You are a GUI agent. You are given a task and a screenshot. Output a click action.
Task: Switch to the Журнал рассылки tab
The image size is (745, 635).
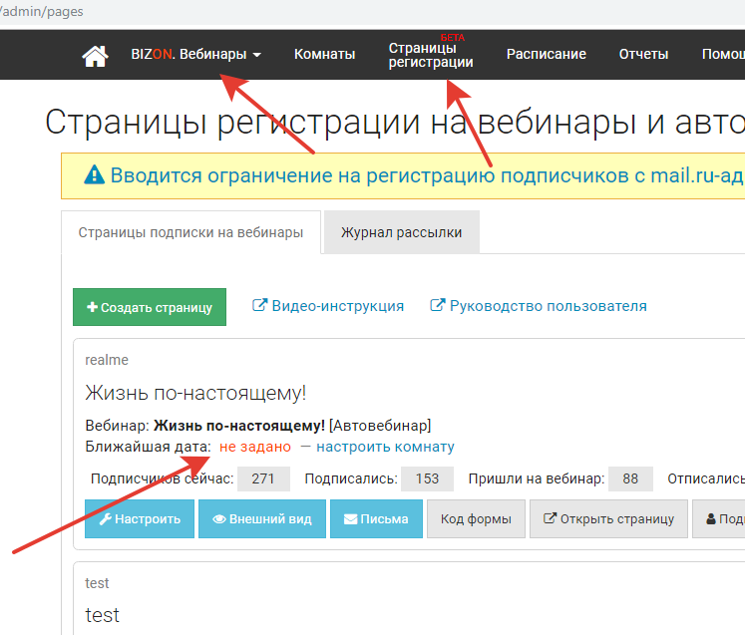(x=401, y=232)
